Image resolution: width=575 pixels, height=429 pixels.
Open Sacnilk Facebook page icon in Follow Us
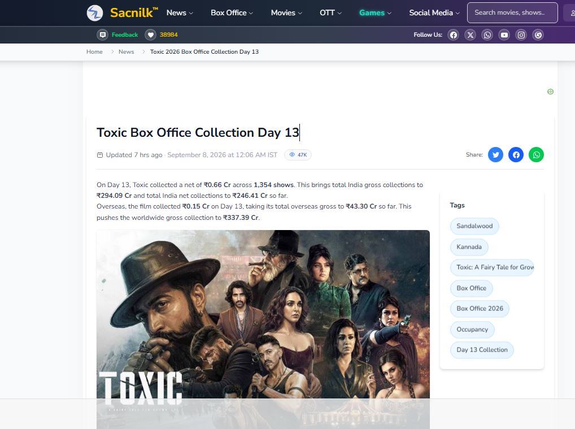pos(454,35)
